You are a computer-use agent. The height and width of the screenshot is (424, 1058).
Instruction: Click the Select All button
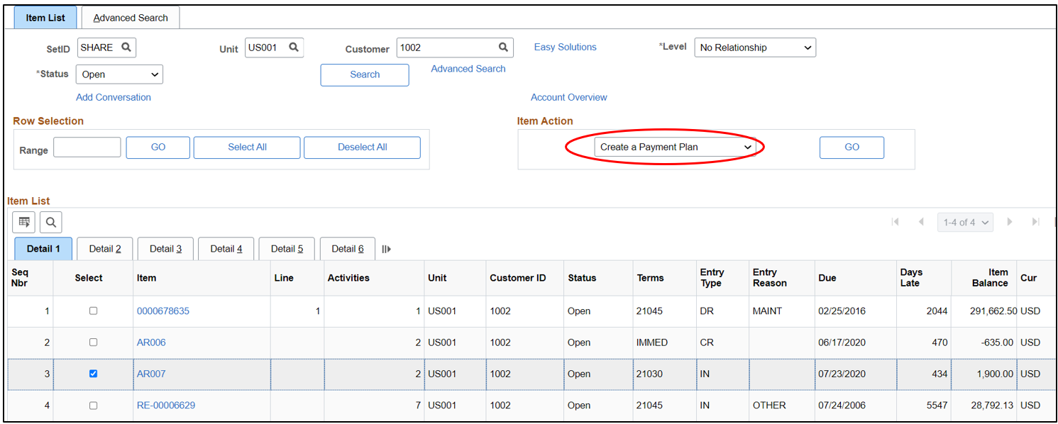pyautogui.click(x=247, y=147)
